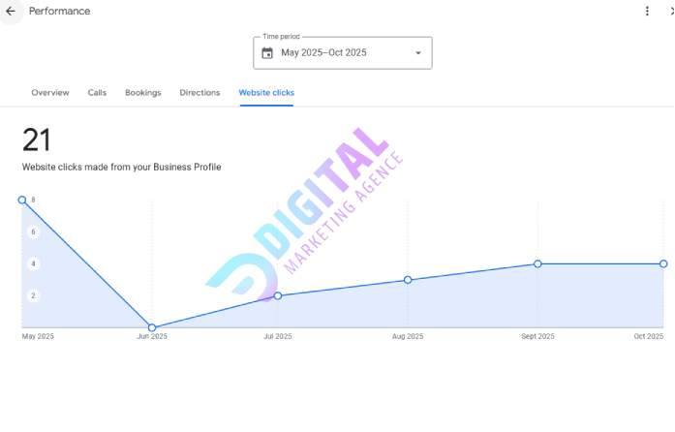Click the Jun 2025 data point
Screen dimensions: 675x432
pos(152,327)
